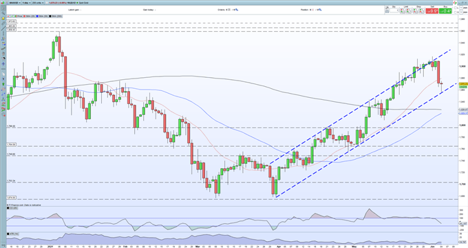
Task: Select the ruler measure tool
Action: [3, 23]
